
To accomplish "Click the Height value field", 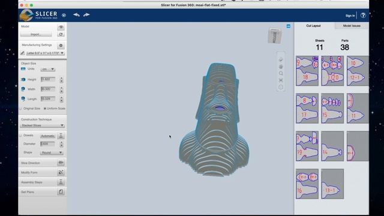I will 48,79.
